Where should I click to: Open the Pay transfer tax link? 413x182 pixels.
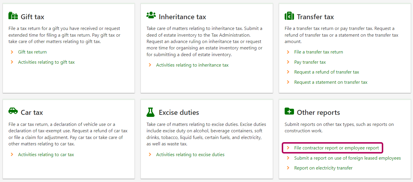coord(310,62)
